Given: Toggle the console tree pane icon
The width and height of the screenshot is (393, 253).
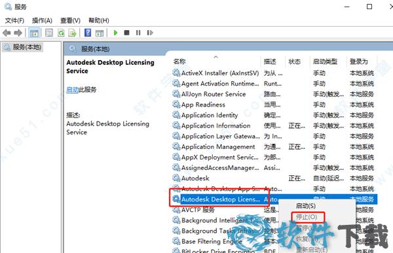Looking at the screenshot, I should coord(34,33).
